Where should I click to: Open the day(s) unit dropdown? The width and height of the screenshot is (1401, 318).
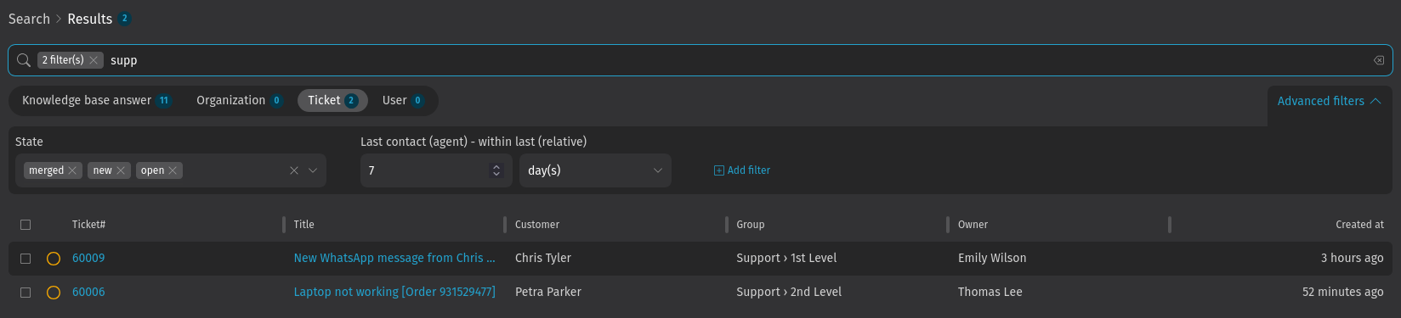(x=595, y=170)
